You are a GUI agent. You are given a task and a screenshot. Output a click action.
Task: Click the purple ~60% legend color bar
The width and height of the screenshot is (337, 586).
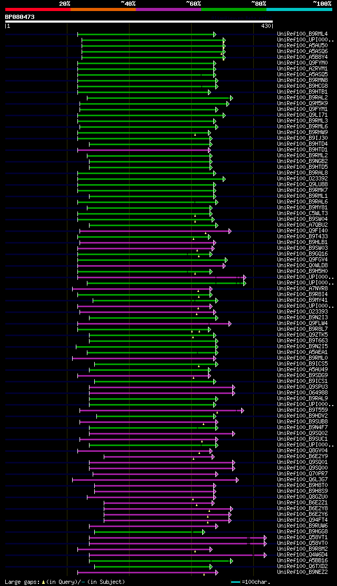tap(168, 9)
